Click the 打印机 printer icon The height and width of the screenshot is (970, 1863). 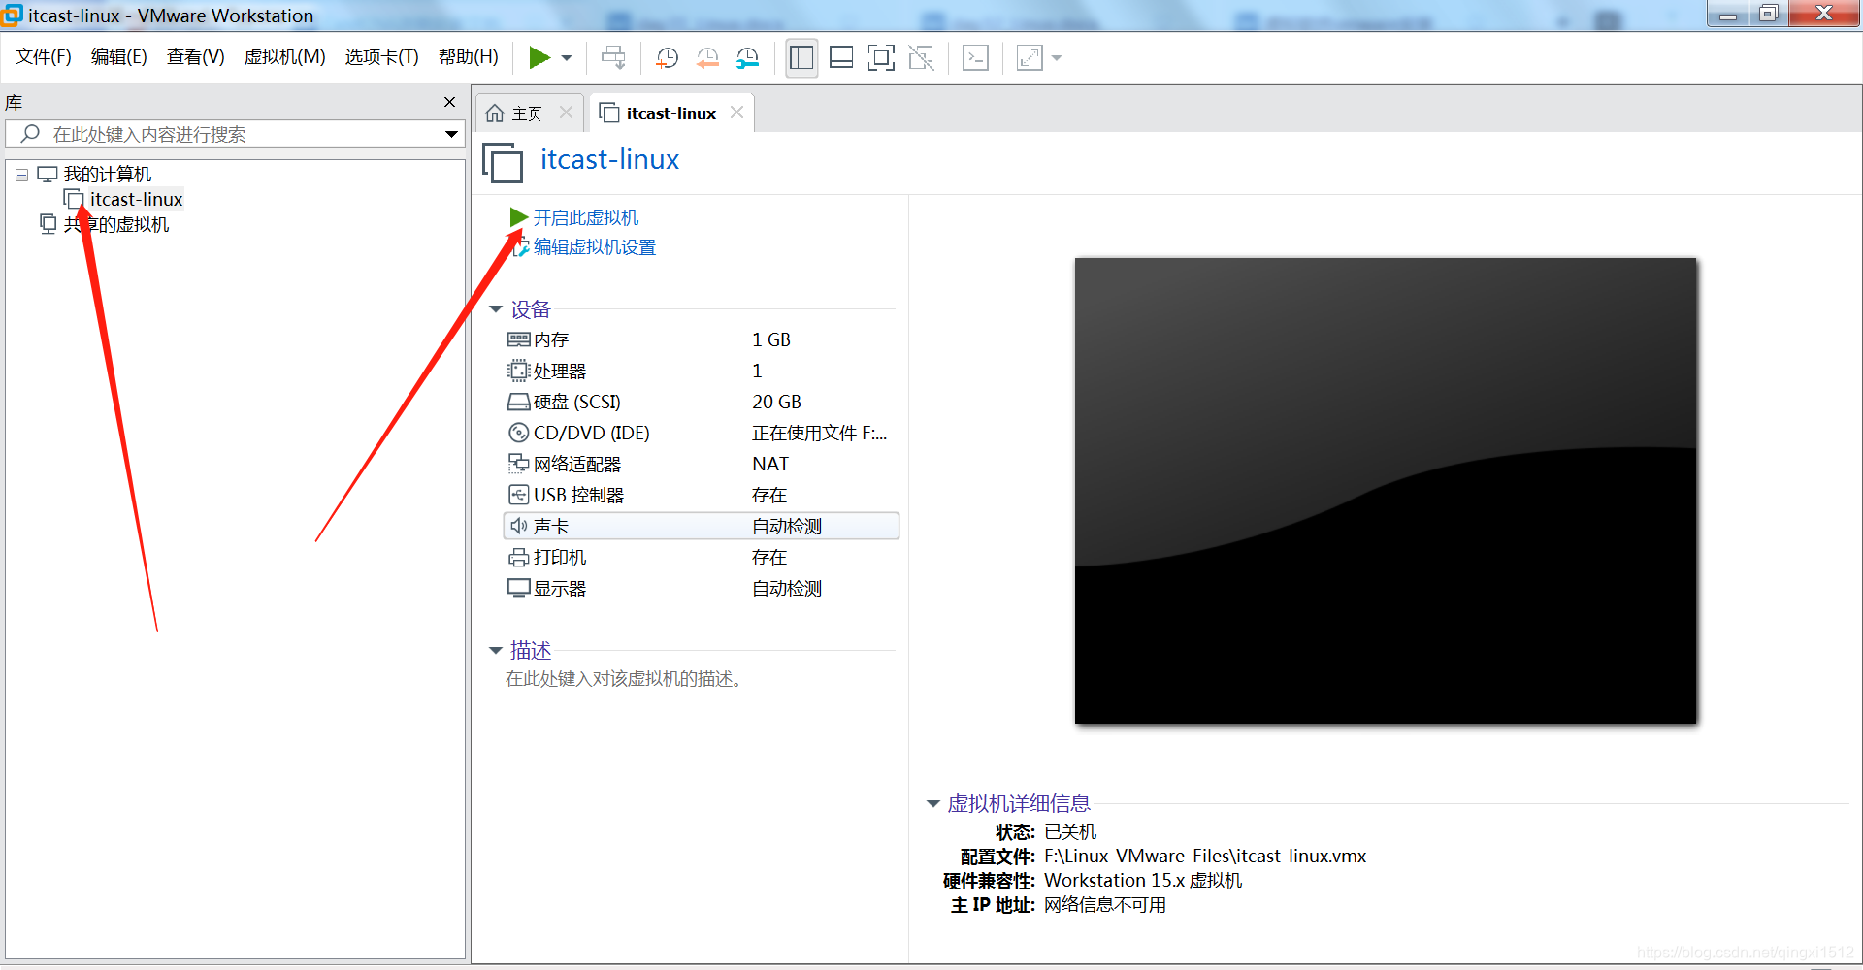(519, 557)
